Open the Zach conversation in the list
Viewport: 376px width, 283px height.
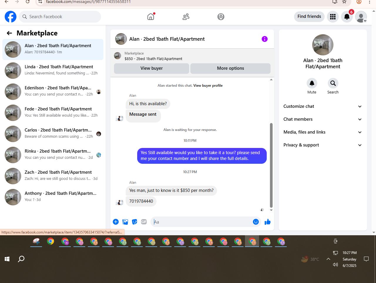click(x=53, y=176)
